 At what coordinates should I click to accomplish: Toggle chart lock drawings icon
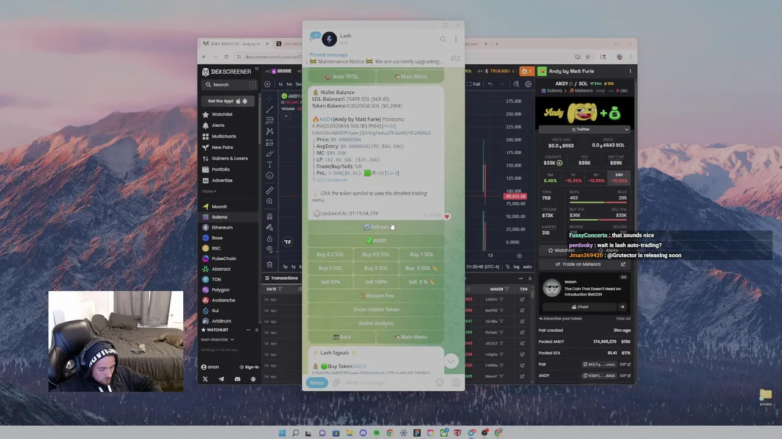(x=269, y=238)
